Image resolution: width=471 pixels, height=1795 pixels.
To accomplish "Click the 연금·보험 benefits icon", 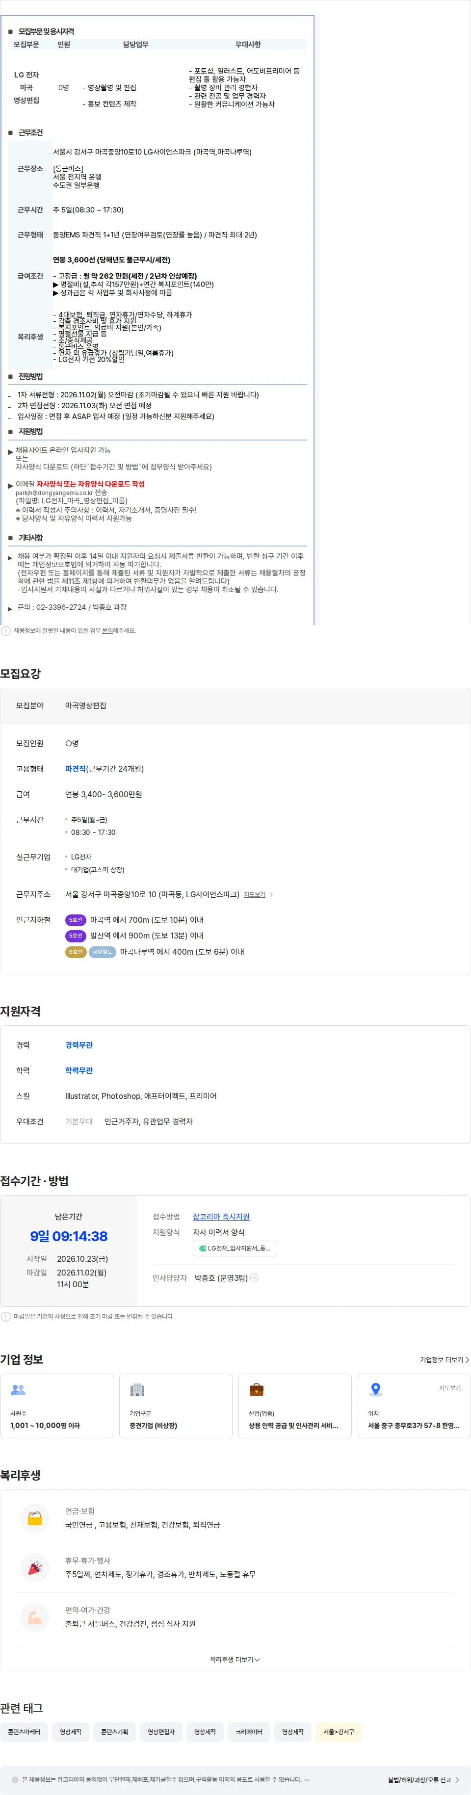I will pos(34,1518).
